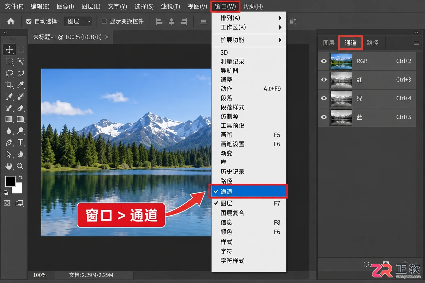Select the gradient tool swatch icon
Screen dimensions: 425x283
pyautogui.click(x=9, y=119)
